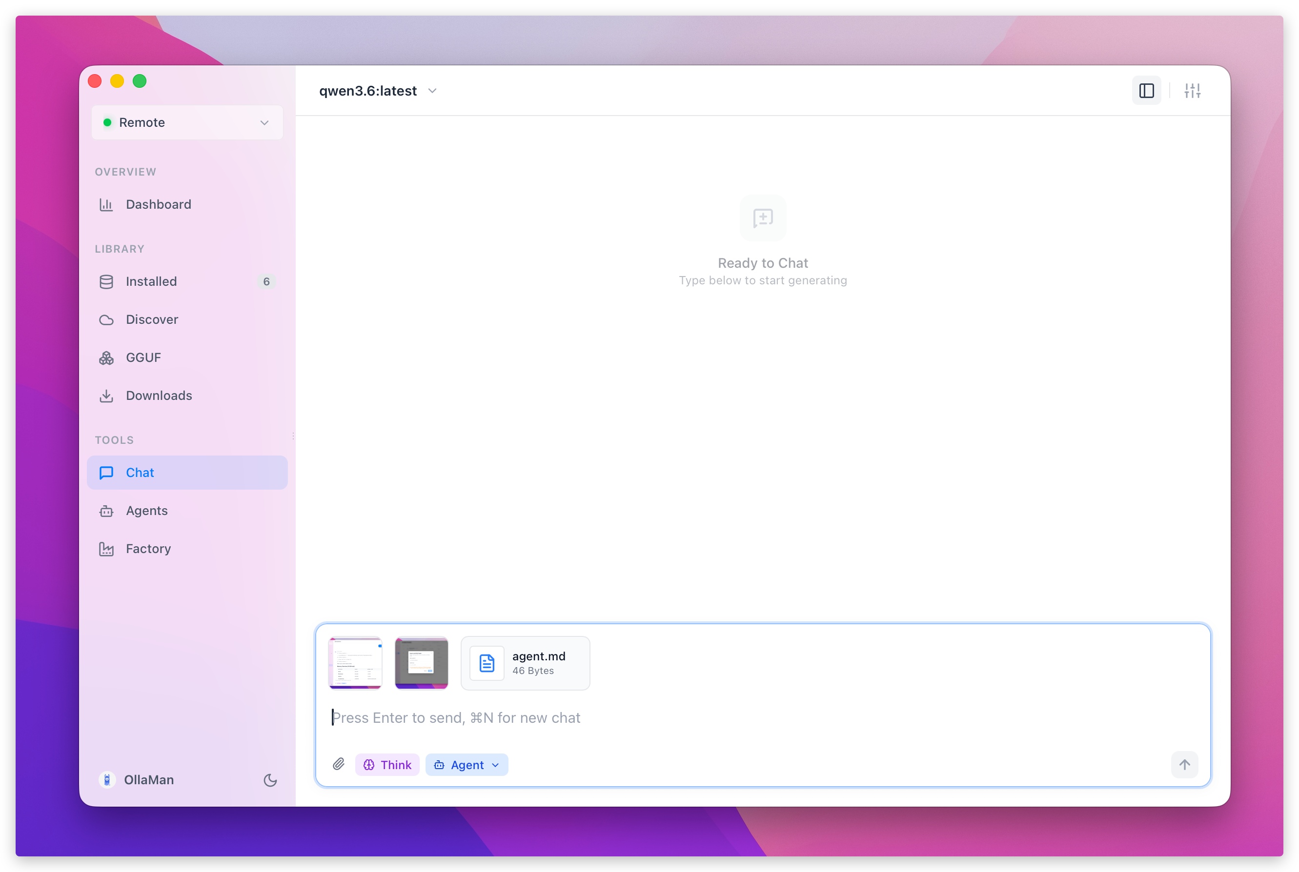Open the Downloads section

coord(187,396)
